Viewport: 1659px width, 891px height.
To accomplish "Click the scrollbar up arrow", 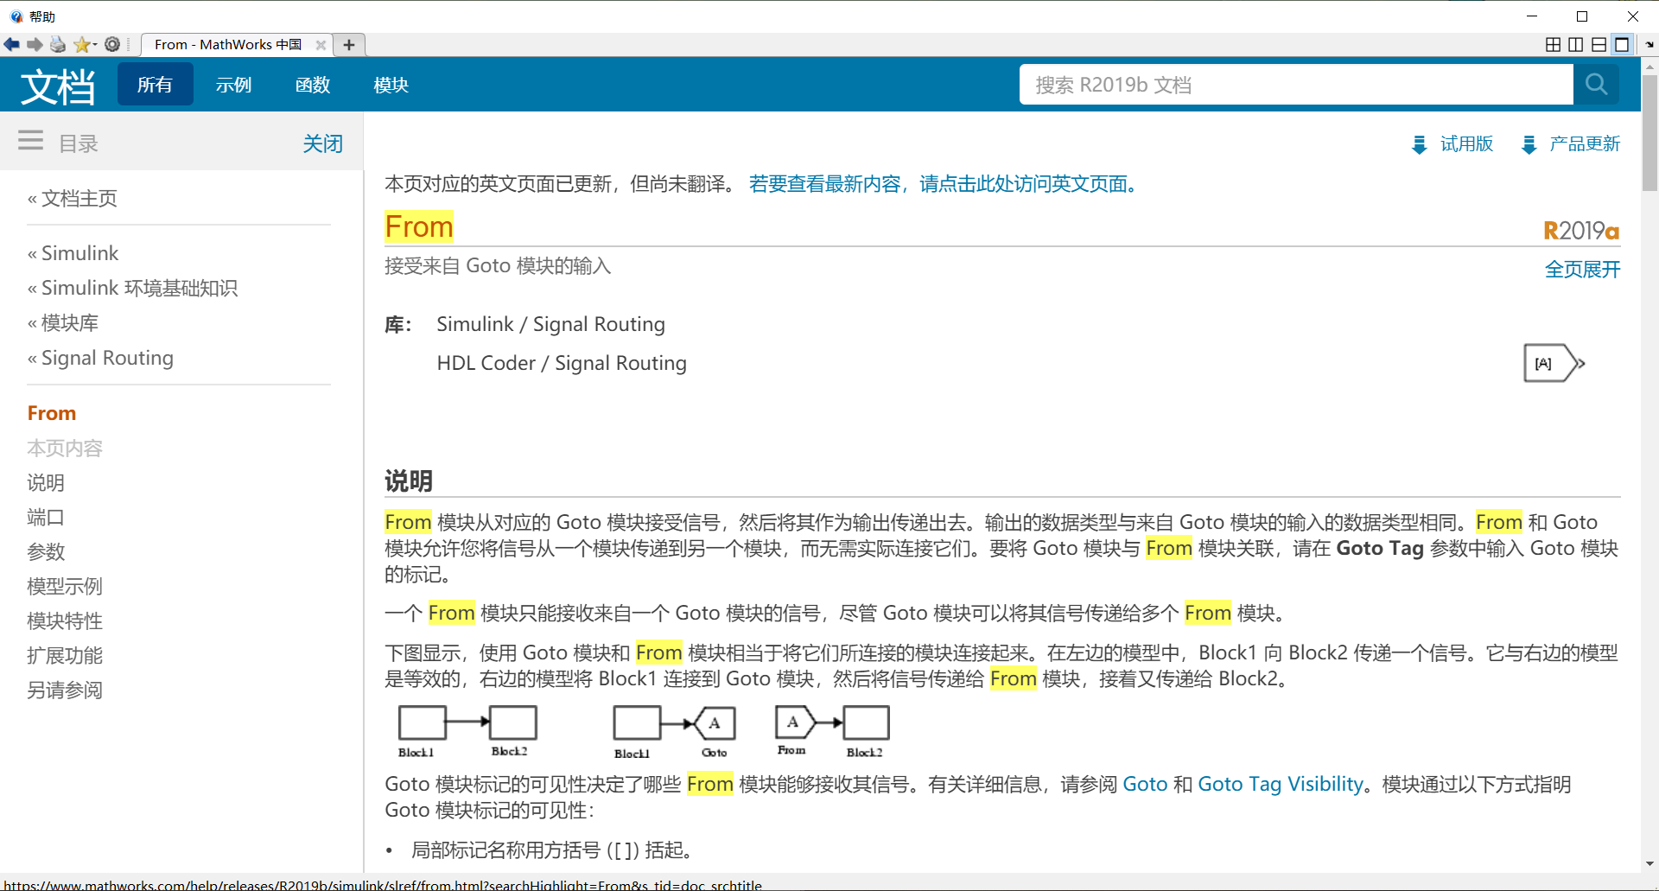I will (1649, 66).
